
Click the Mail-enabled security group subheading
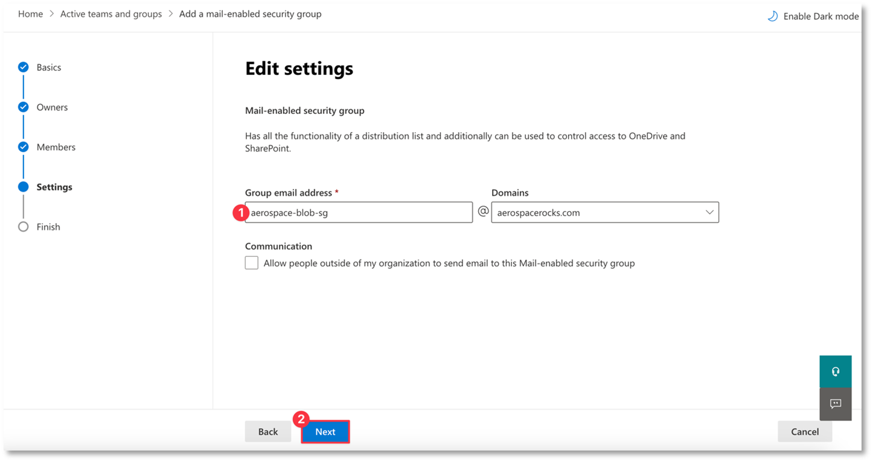pos(305,111)
